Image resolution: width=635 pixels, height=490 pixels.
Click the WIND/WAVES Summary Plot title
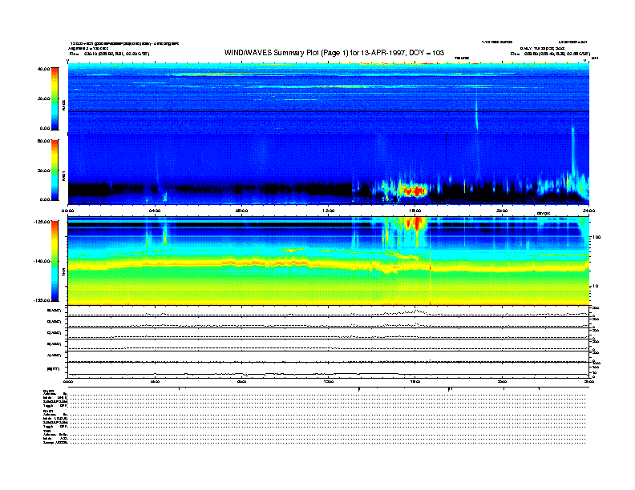334,53
